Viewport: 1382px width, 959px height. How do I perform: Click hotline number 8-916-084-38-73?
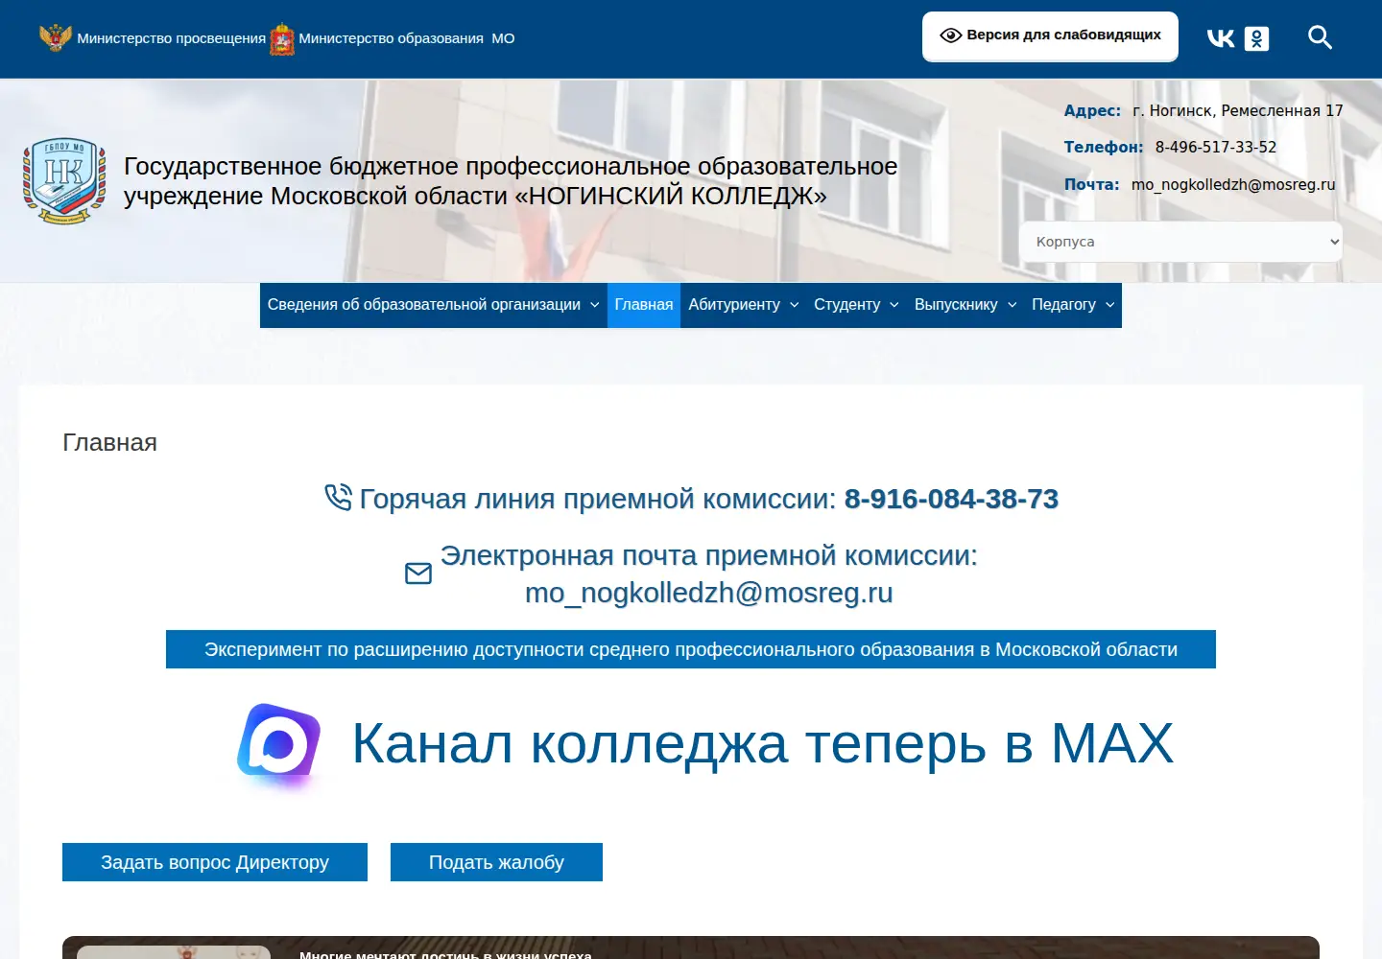coord(951,499)
